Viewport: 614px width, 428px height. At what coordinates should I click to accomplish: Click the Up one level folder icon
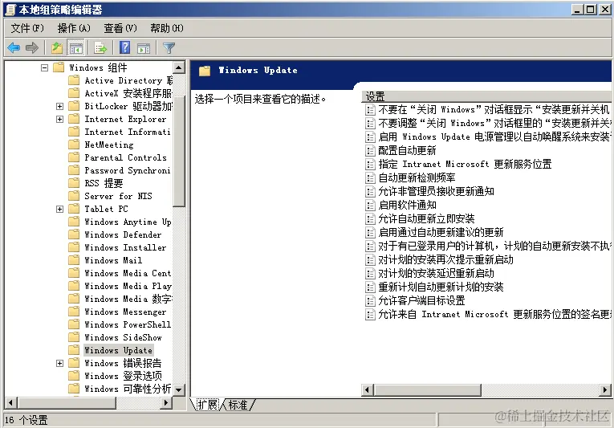[57, 48]
